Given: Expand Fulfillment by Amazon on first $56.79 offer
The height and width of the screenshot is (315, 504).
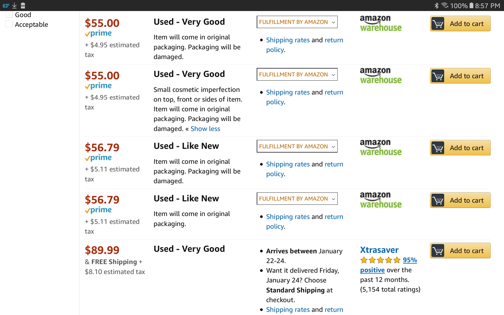Looking at the screenshot, I should pos(297,146).
